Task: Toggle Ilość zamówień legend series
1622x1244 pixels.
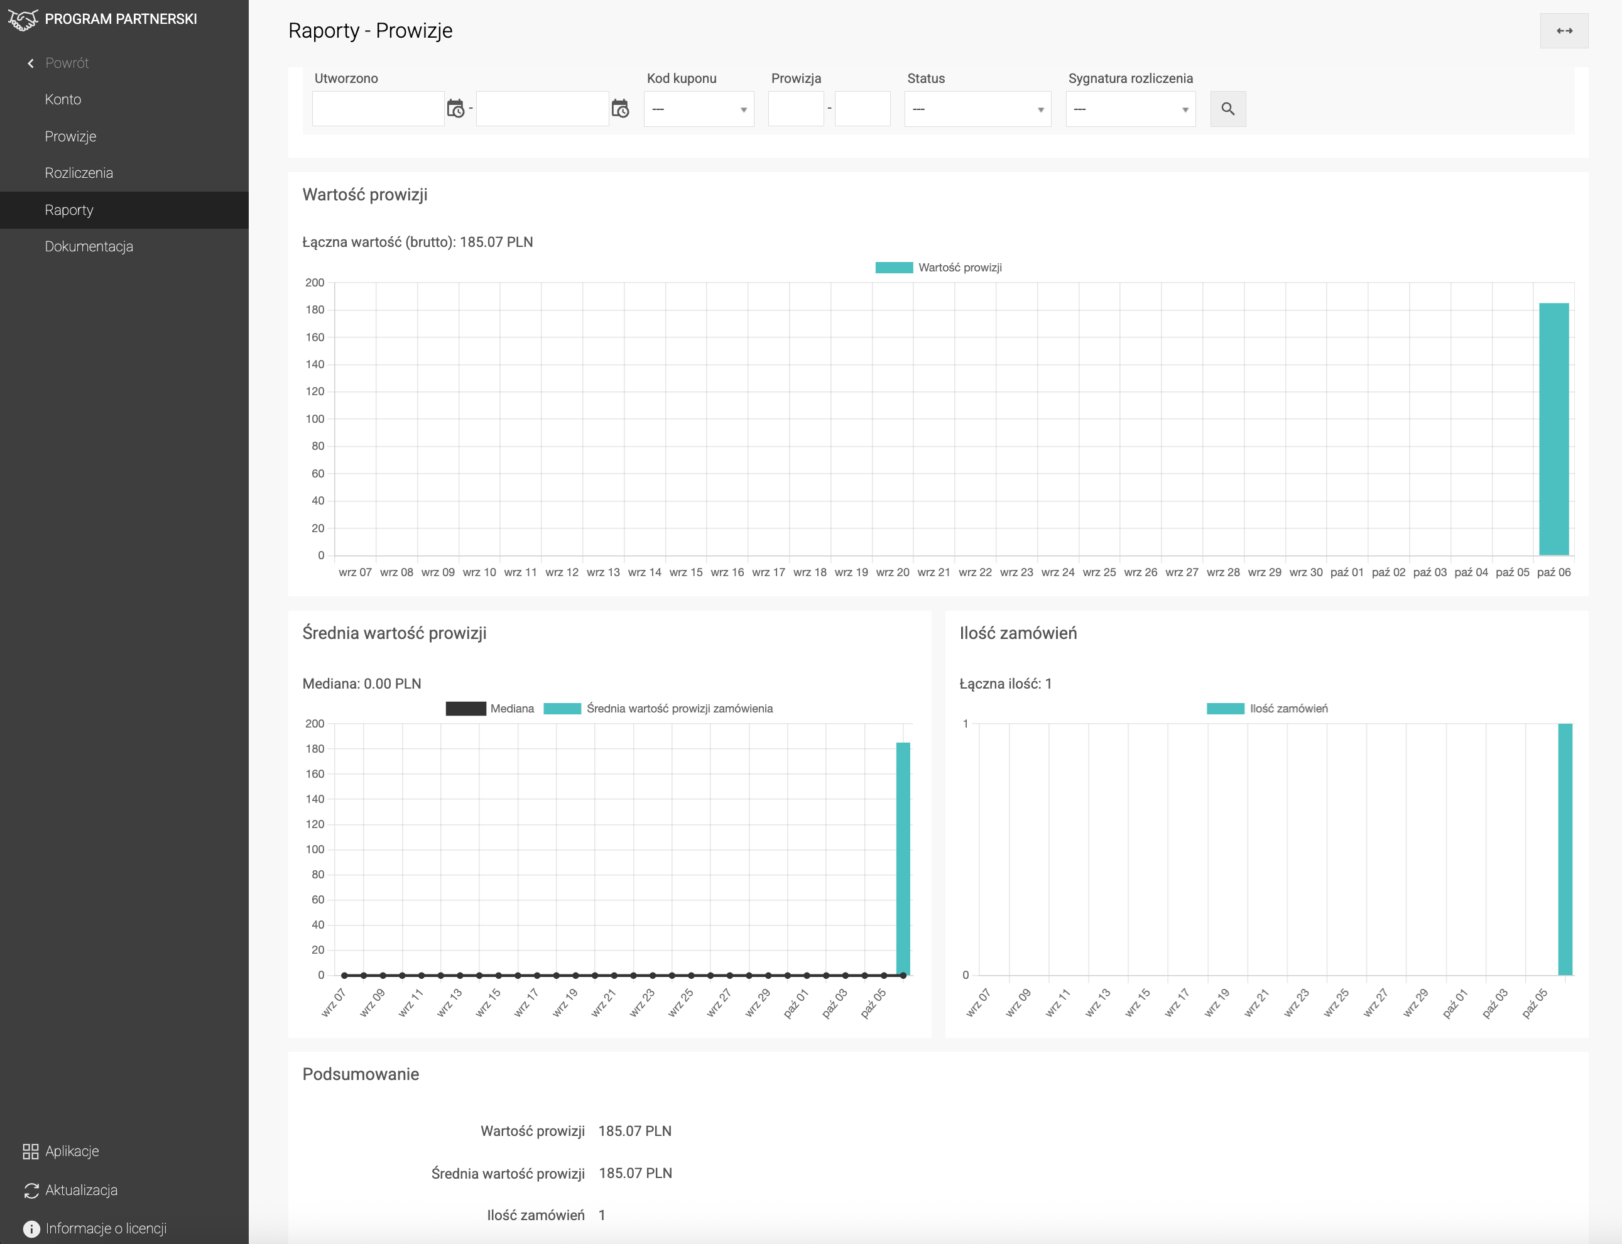Action: (1266, 709)
